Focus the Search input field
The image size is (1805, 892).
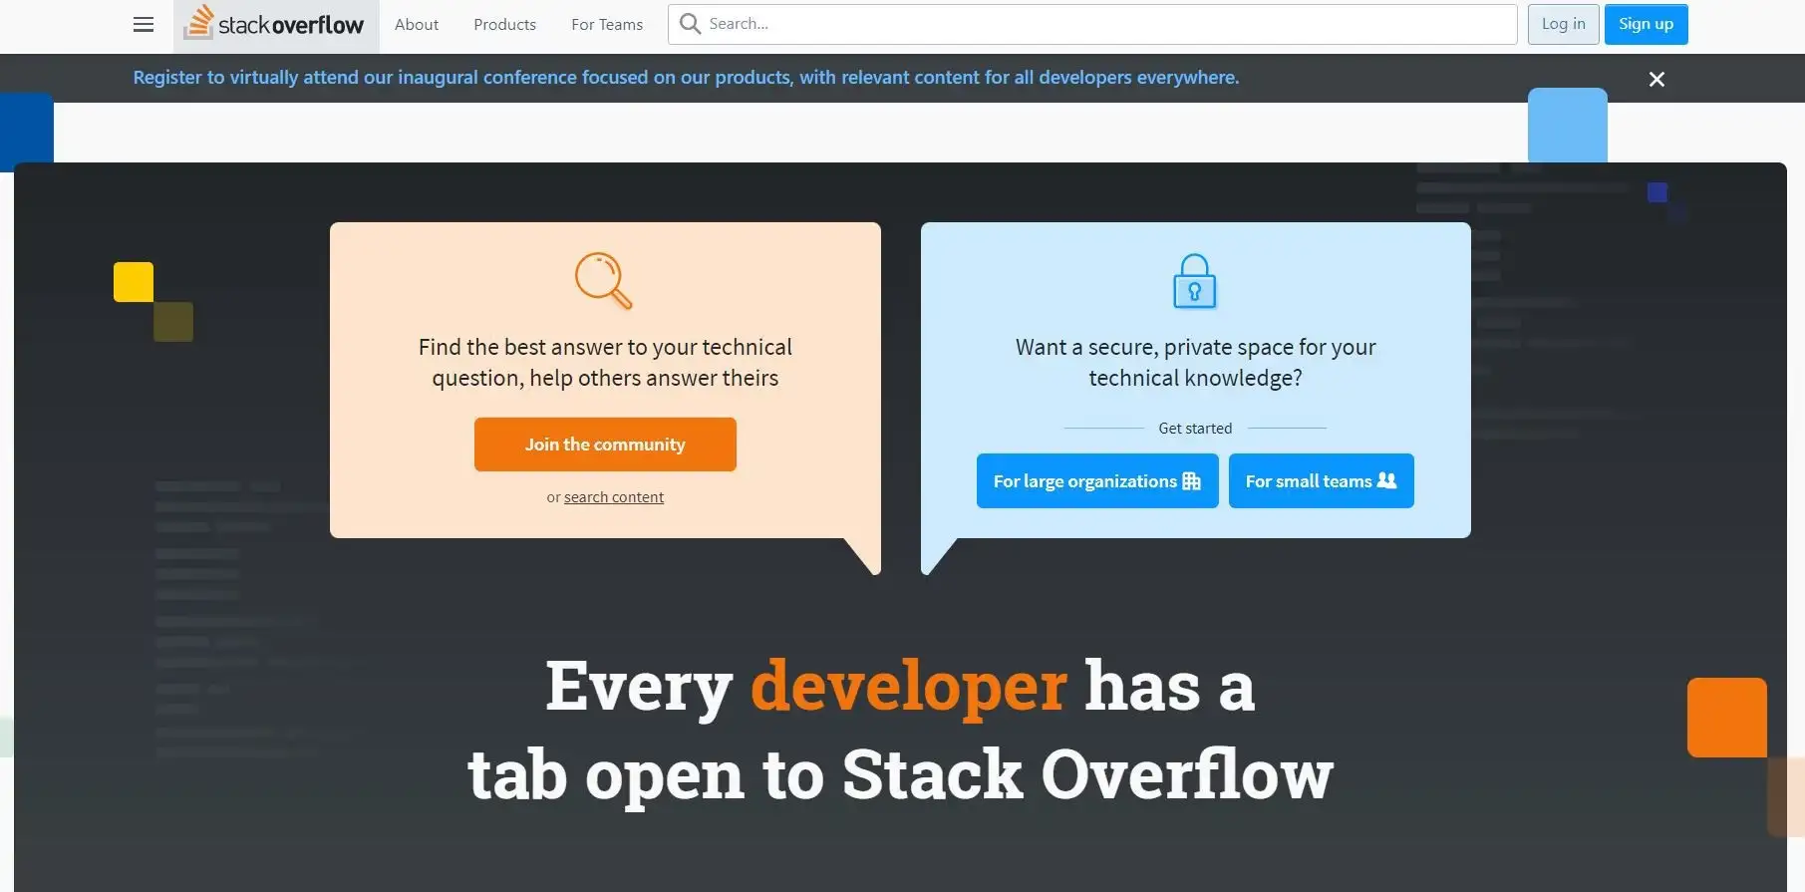(1092, 24)
